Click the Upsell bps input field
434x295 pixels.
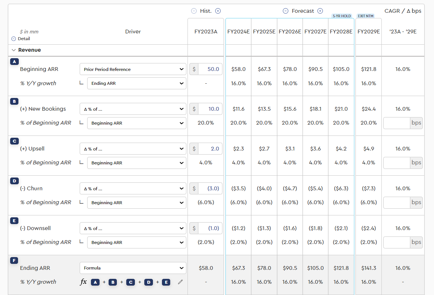397,163
